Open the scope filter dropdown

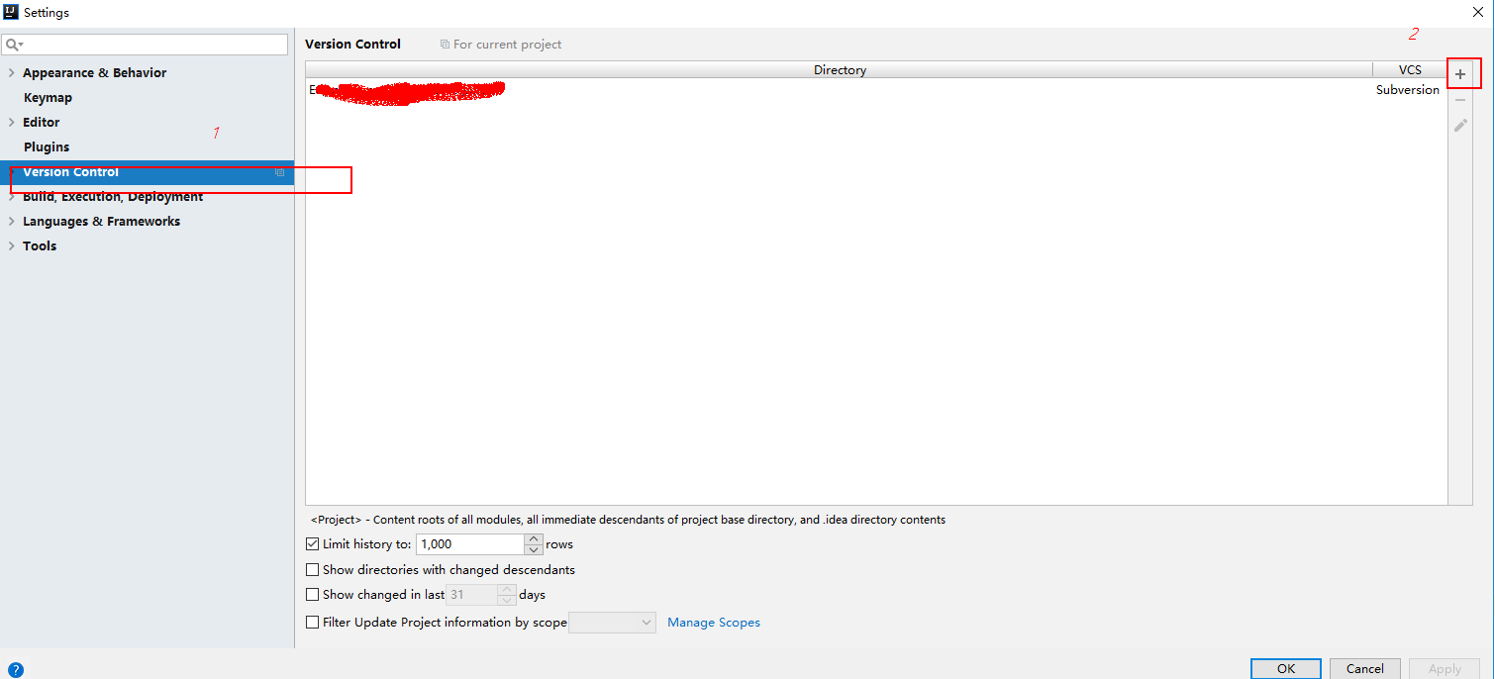click(x=613, y=623)
